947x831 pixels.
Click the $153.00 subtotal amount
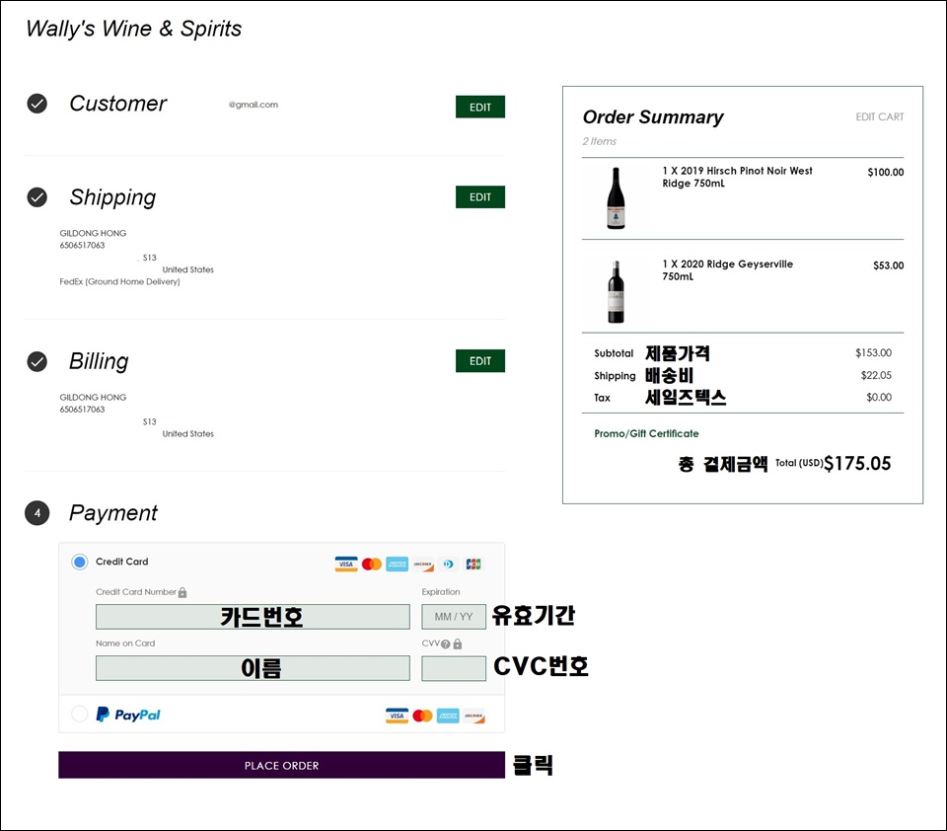click(x=873, y=352)
